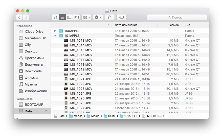
Task: Expand the 100APPLE folder
Action: (55, 31)
